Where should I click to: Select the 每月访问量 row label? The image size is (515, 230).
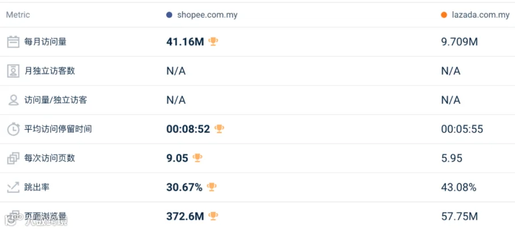pyautogui.click(x=45, y=42)
